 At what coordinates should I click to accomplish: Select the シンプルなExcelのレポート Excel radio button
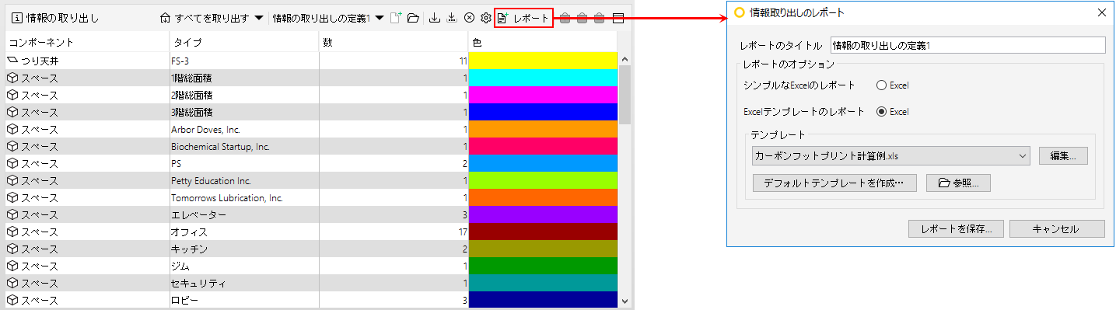click(x=881, y=85)
